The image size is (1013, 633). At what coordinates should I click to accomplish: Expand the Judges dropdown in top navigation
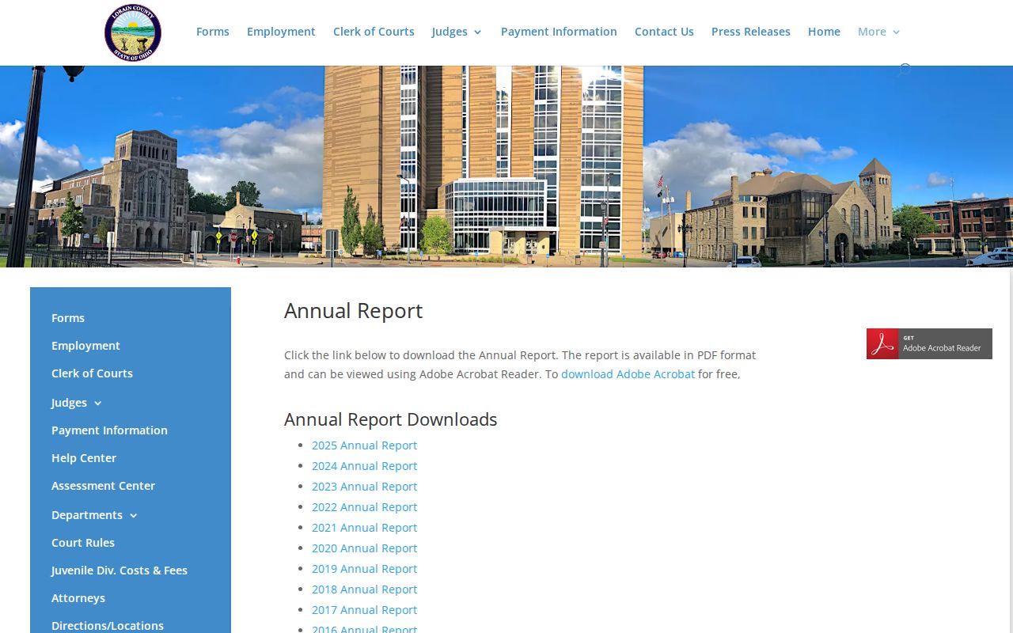click(x=457, y=32)
